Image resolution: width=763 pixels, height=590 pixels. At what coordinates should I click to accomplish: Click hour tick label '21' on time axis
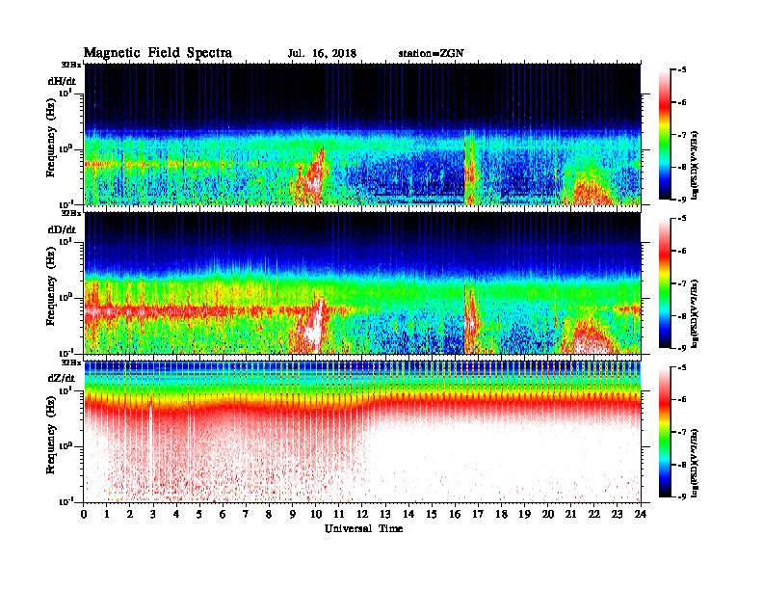[x=570, y=515]
